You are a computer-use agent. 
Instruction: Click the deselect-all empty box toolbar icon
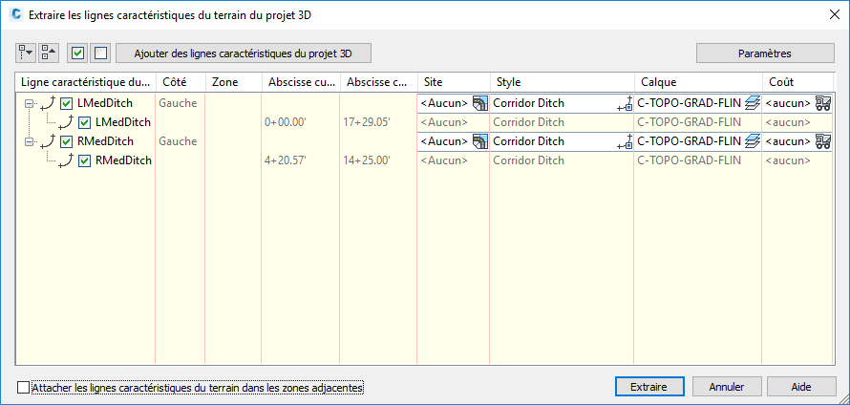(x=100, y=53)
